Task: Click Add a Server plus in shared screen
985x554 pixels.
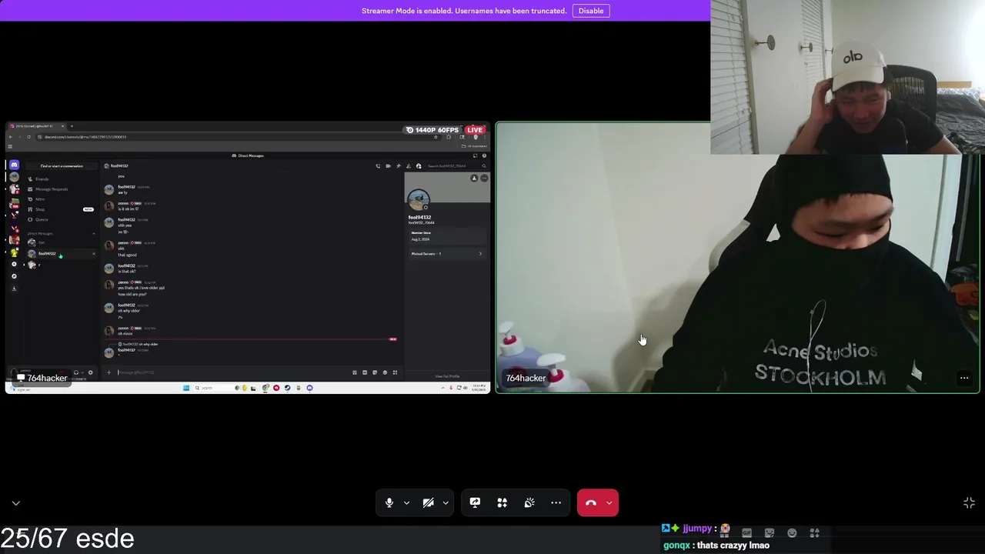Action: (x=14, y=264)
